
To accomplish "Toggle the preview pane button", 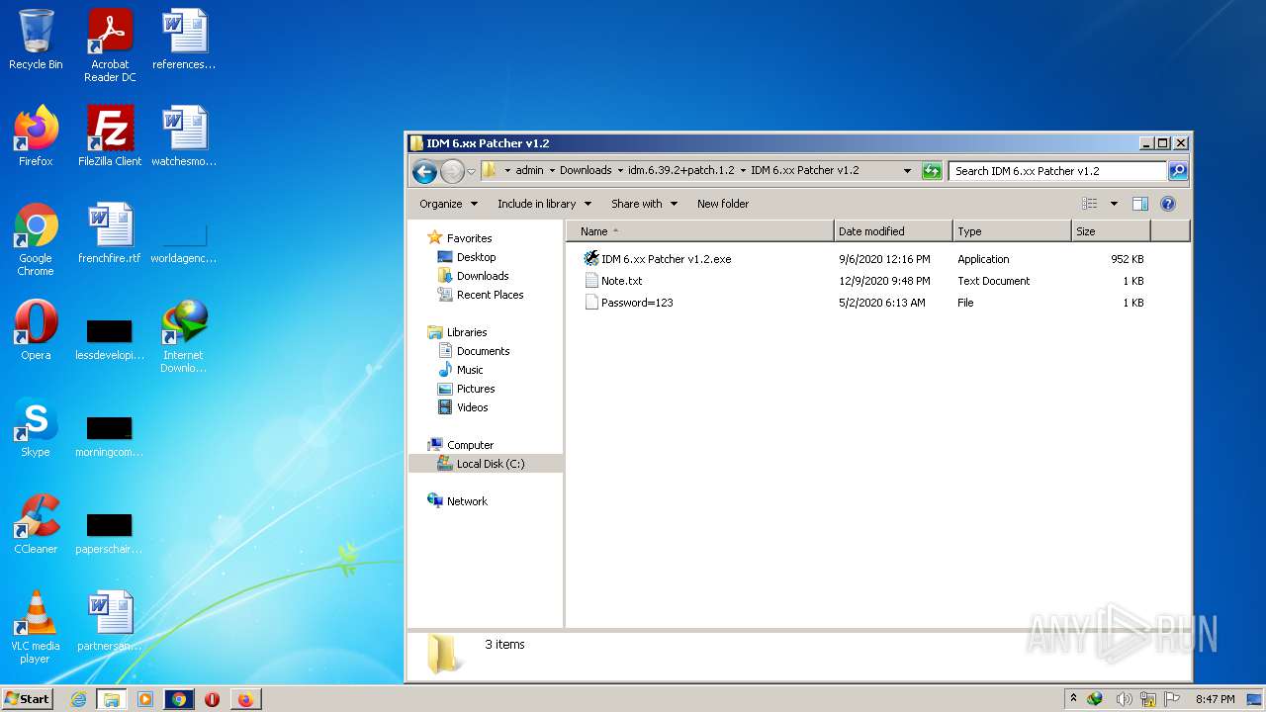I will (x=1139, y=204).
